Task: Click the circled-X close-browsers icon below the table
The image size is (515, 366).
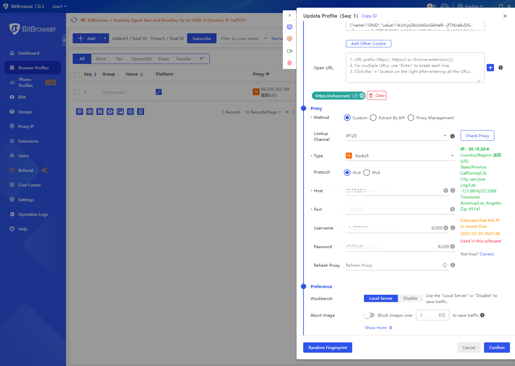Action: pos(90,112)
